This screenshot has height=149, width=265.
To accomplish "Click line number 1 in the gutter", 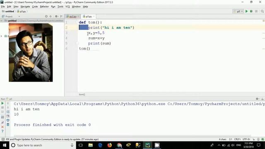I will [66, 22].
